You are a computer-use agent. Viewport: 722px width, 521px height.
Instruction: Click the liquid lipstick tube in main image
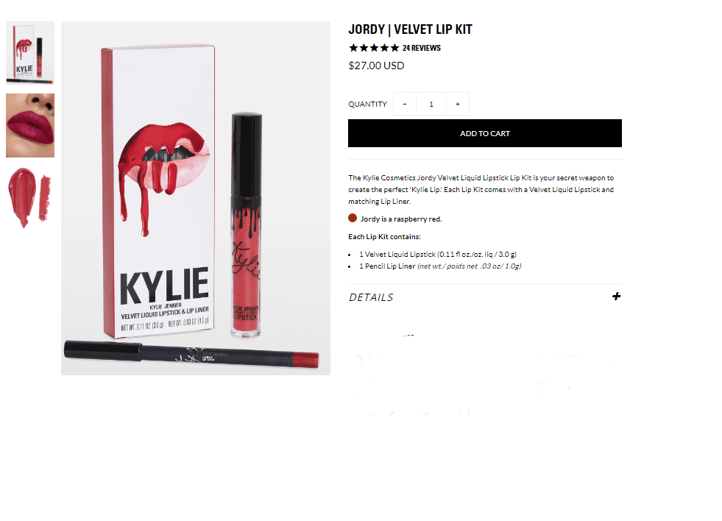pyautogui.click(x=247, y=224)
